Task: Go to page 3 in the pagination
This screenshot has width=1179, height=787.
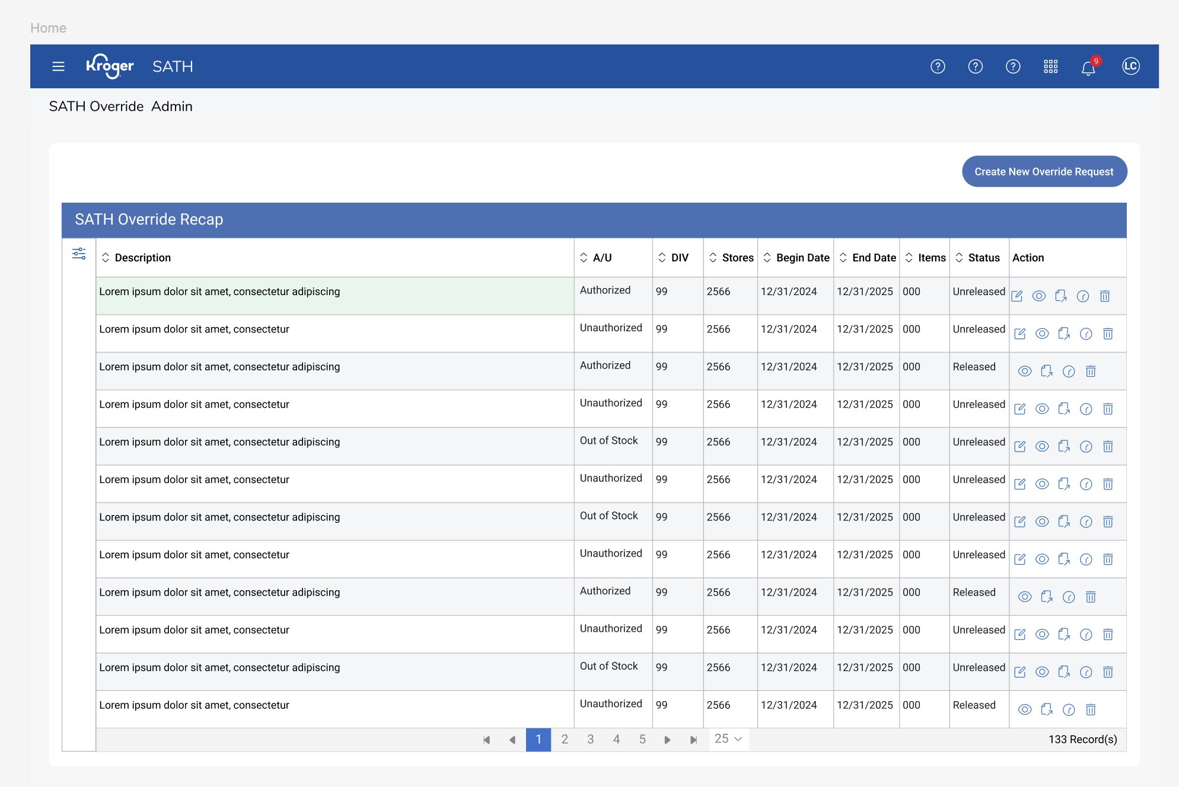Action: [590, 739]
